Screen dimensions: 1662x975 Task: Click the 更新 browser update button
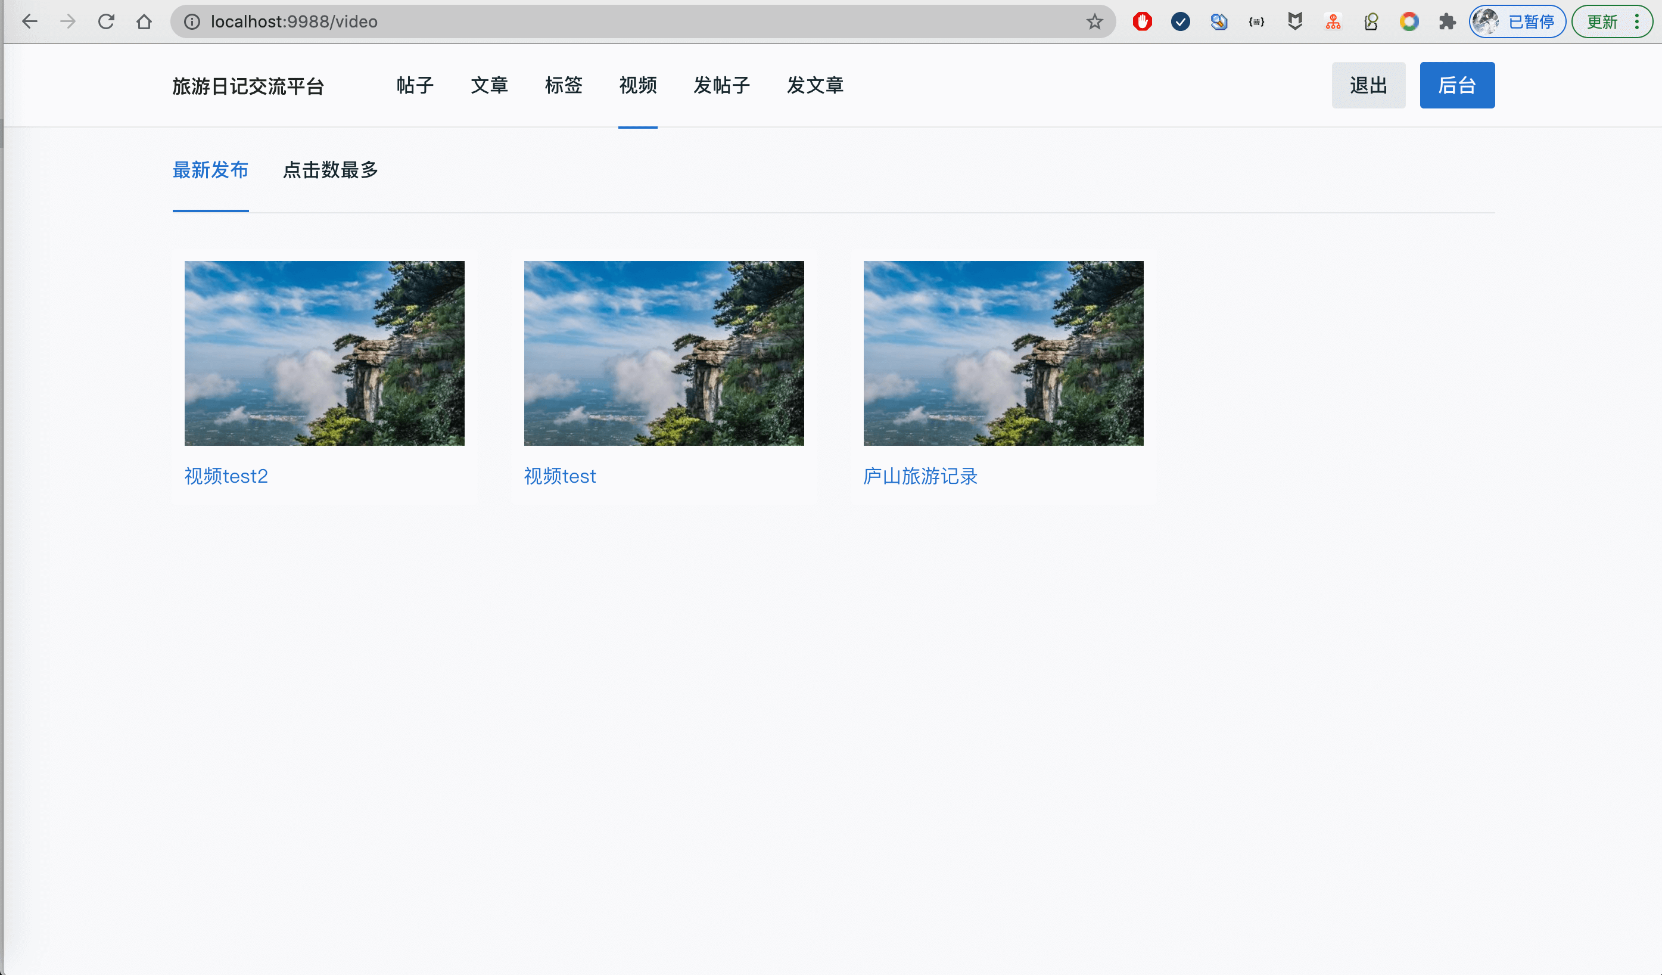tap(1602, 22)
